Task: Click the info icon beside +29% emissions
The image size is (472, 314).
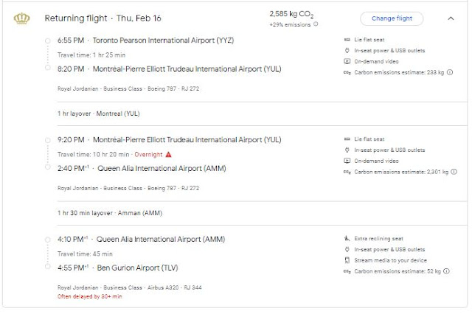Action: [x=316, y=24]
